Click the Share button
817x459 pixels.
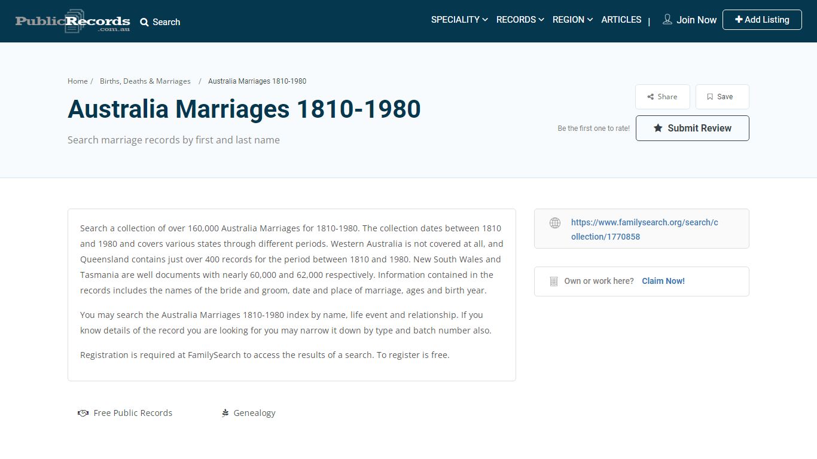[663, 97]
